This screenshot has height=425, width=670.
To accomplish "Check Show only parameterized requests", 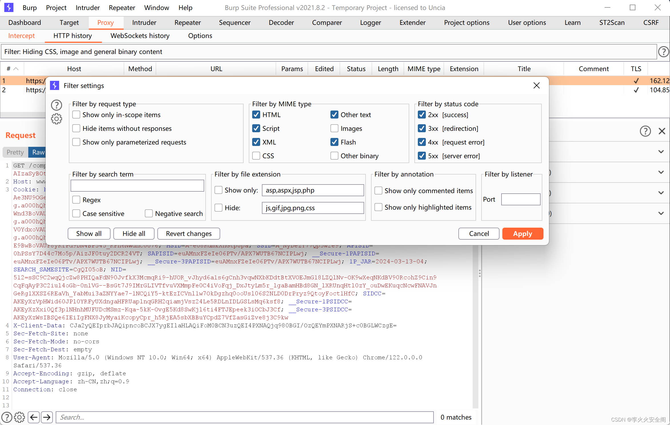I will (76, 142).
